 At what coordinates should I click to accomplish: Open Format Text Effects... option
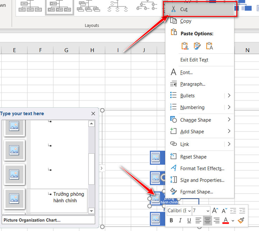200,168
